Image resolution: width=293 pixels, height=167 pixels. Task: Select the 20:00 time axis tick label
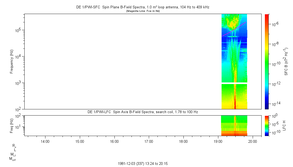click(x=253, y=141)
